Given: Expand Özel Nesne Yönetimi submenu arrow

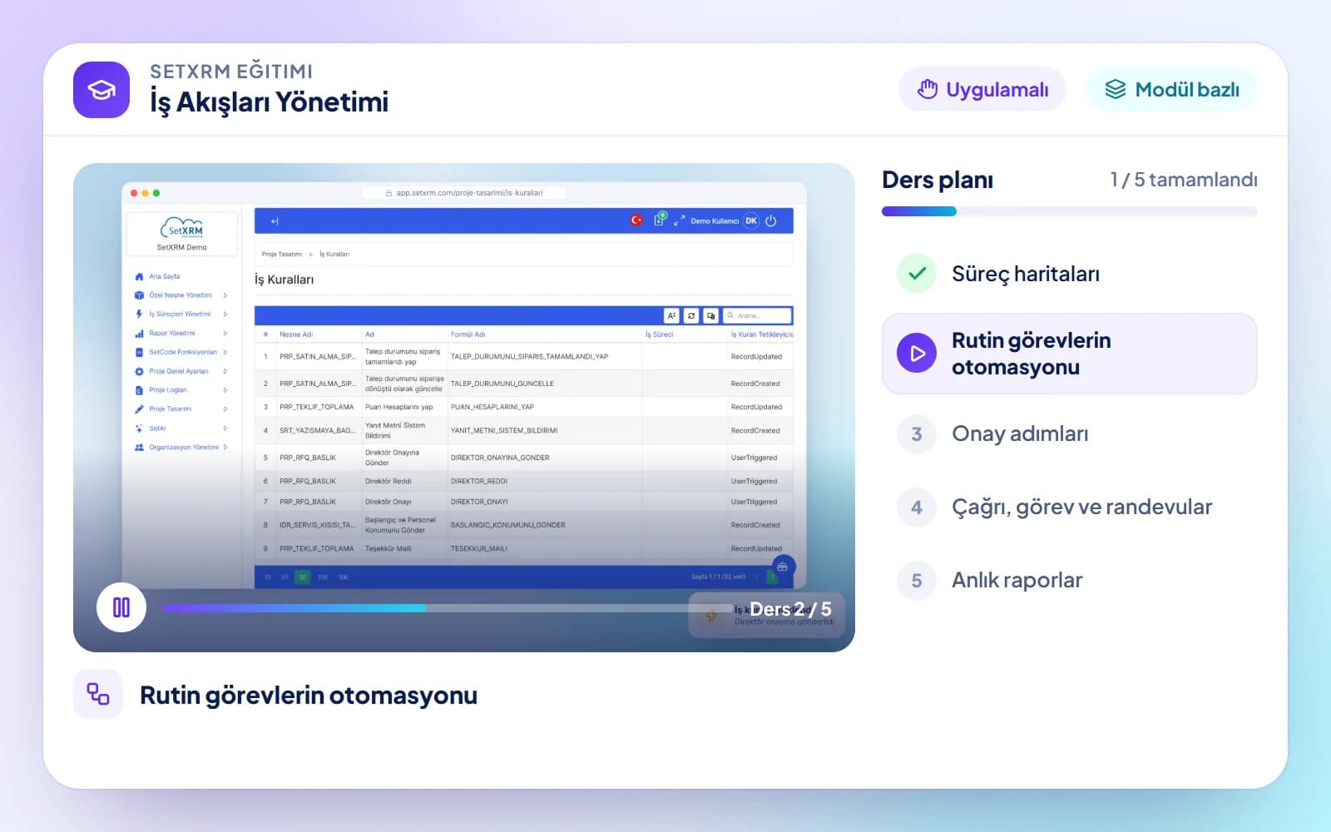Looking at the screenshot, I should coord(225,295).
